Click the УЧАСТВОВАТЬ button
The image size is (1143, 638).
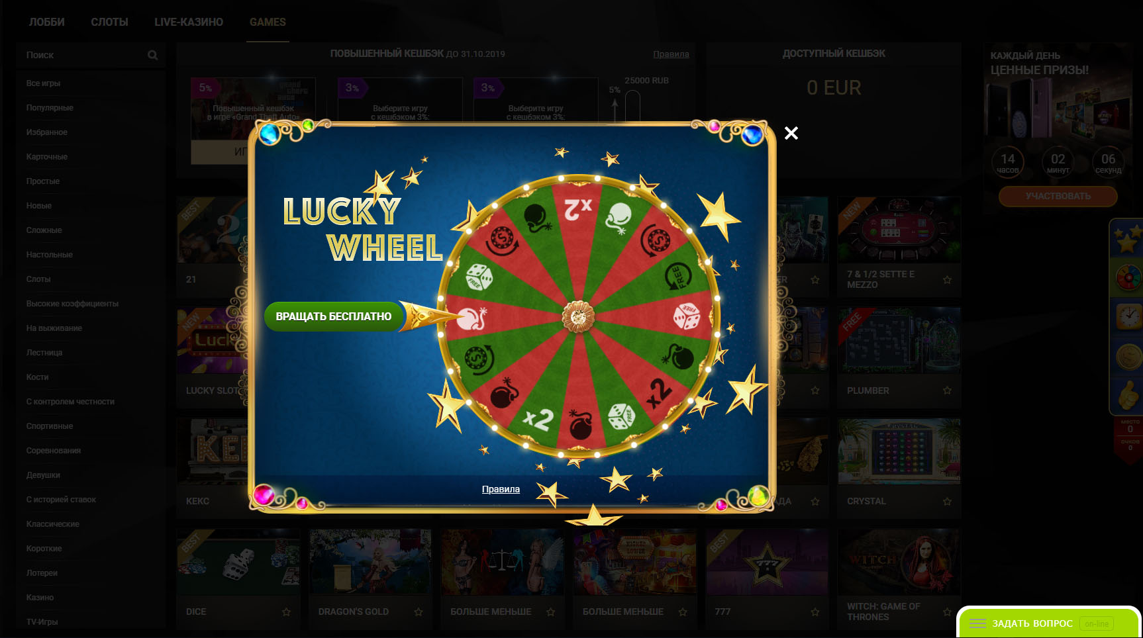point(1058,197)
